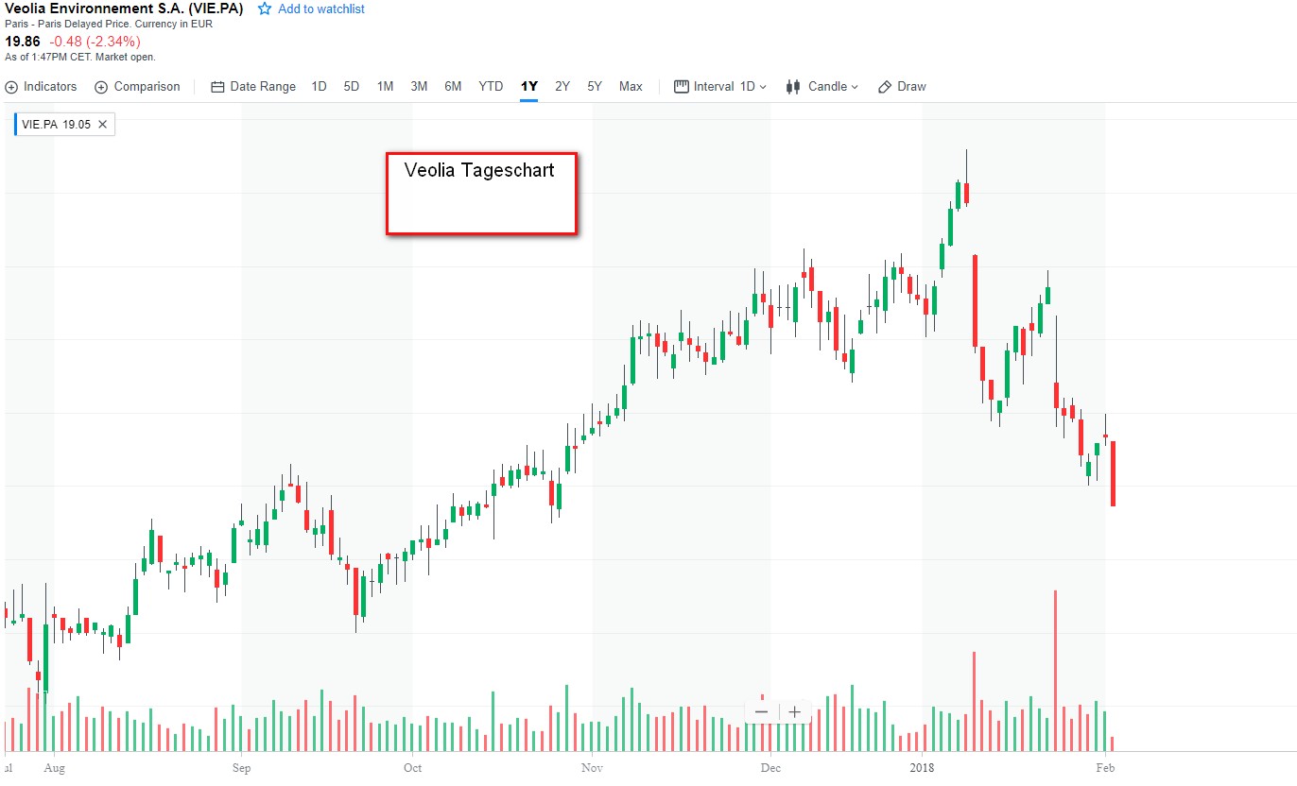Remove the VIE.PA 19.05 chip
The width and height of the screenshot is (1297, 786).
(x=103, y=124)
